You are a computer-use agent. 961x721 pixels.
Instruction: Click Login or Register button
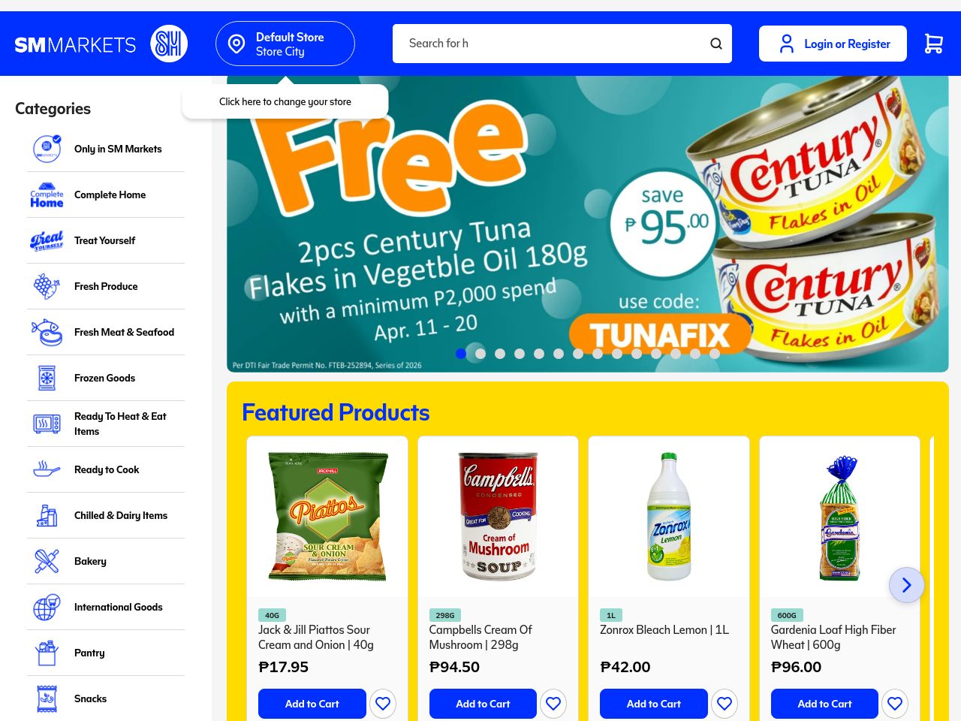[x=833, y=44]
